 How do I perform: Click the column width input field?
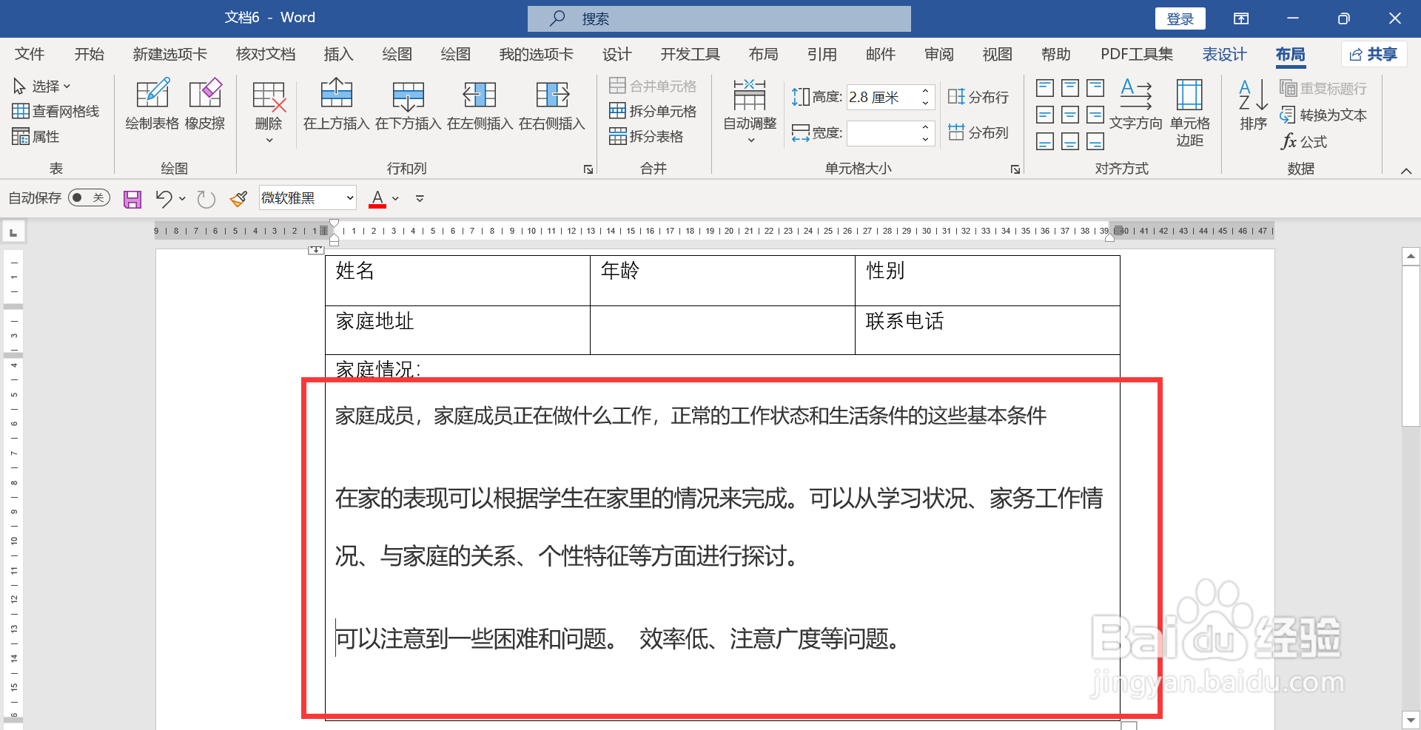click(882, 133)
